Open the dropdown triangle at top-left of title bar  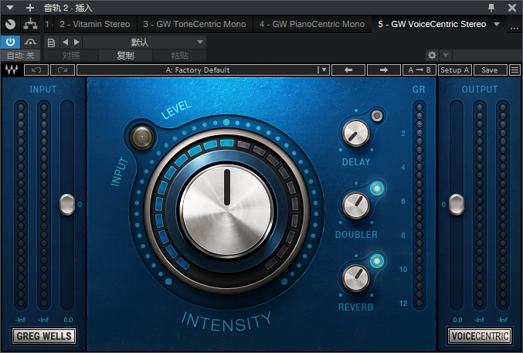(x=10, y=8)
